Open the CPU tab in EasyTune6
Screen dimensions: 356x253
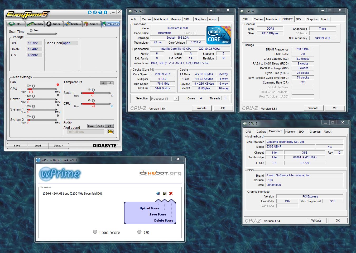(x=16, y=24)
